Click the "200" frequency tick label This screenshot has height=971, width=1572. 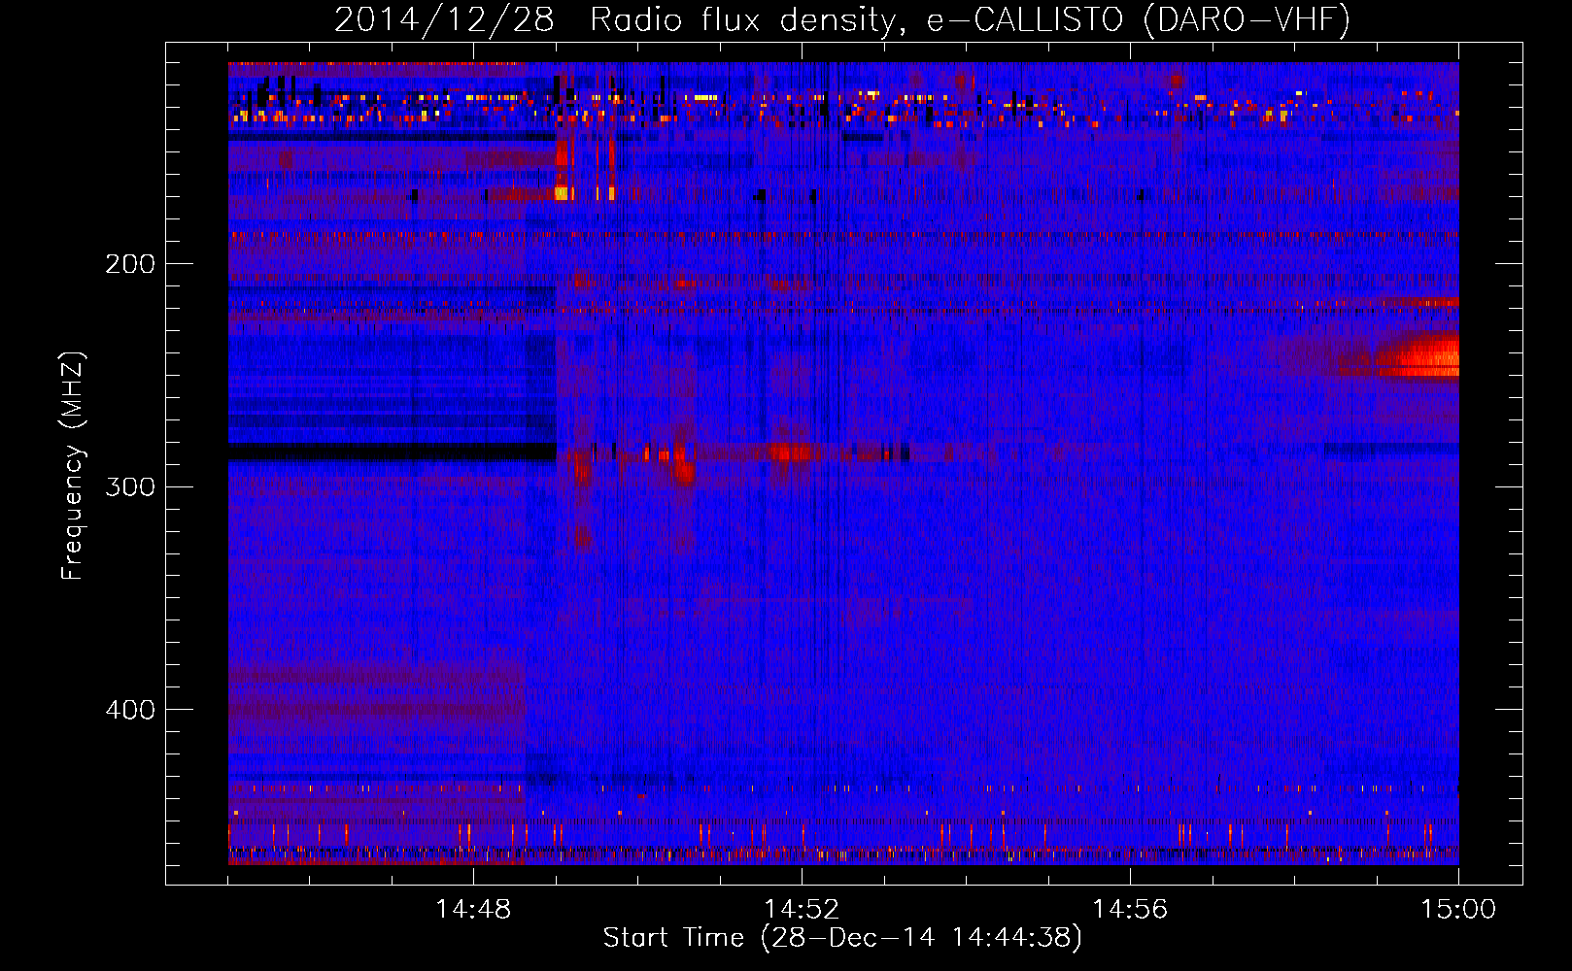pyautogui.click(x=130, y=263)
